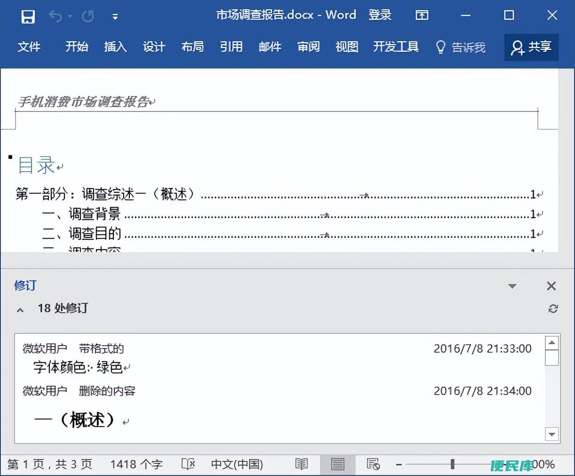The height and width of the screenshot is (476, 575).
Task: Click the Redo icon
Action: pyautogui.click(x=88, y=16)
